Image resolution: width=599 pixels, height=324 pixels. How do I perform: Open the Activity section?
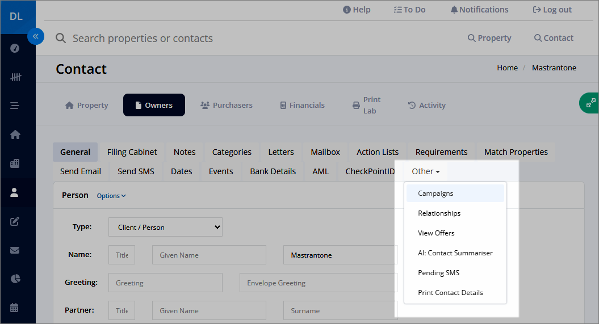coord(427,105)
